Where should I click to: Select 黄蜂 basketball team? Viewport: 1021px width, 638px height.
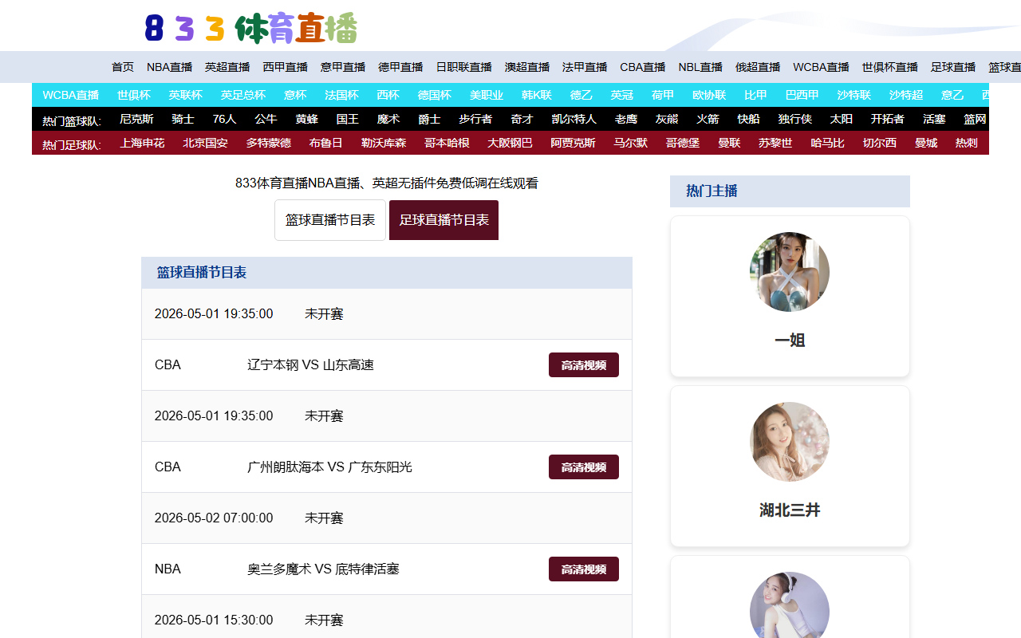307,119
